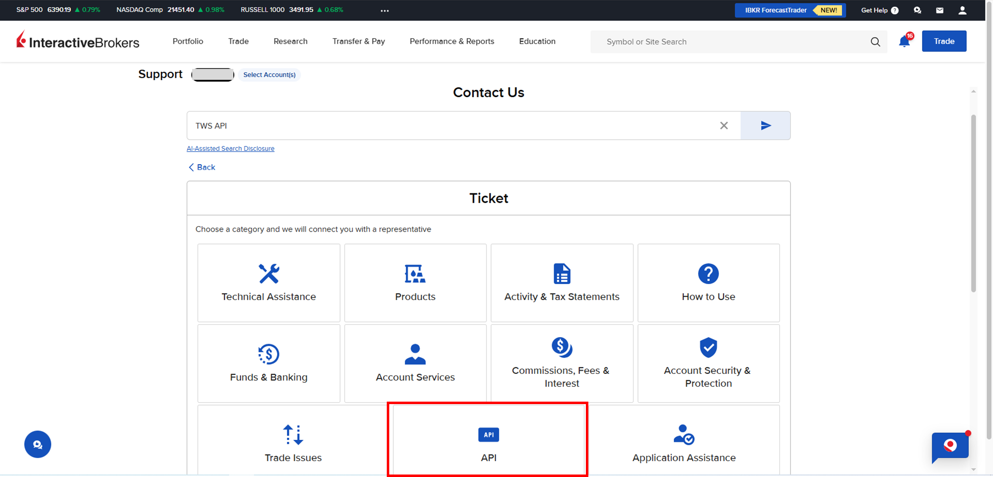Expand the market ticker ellipsis menu
Screen dimensions: 993x477
[385, 11]
